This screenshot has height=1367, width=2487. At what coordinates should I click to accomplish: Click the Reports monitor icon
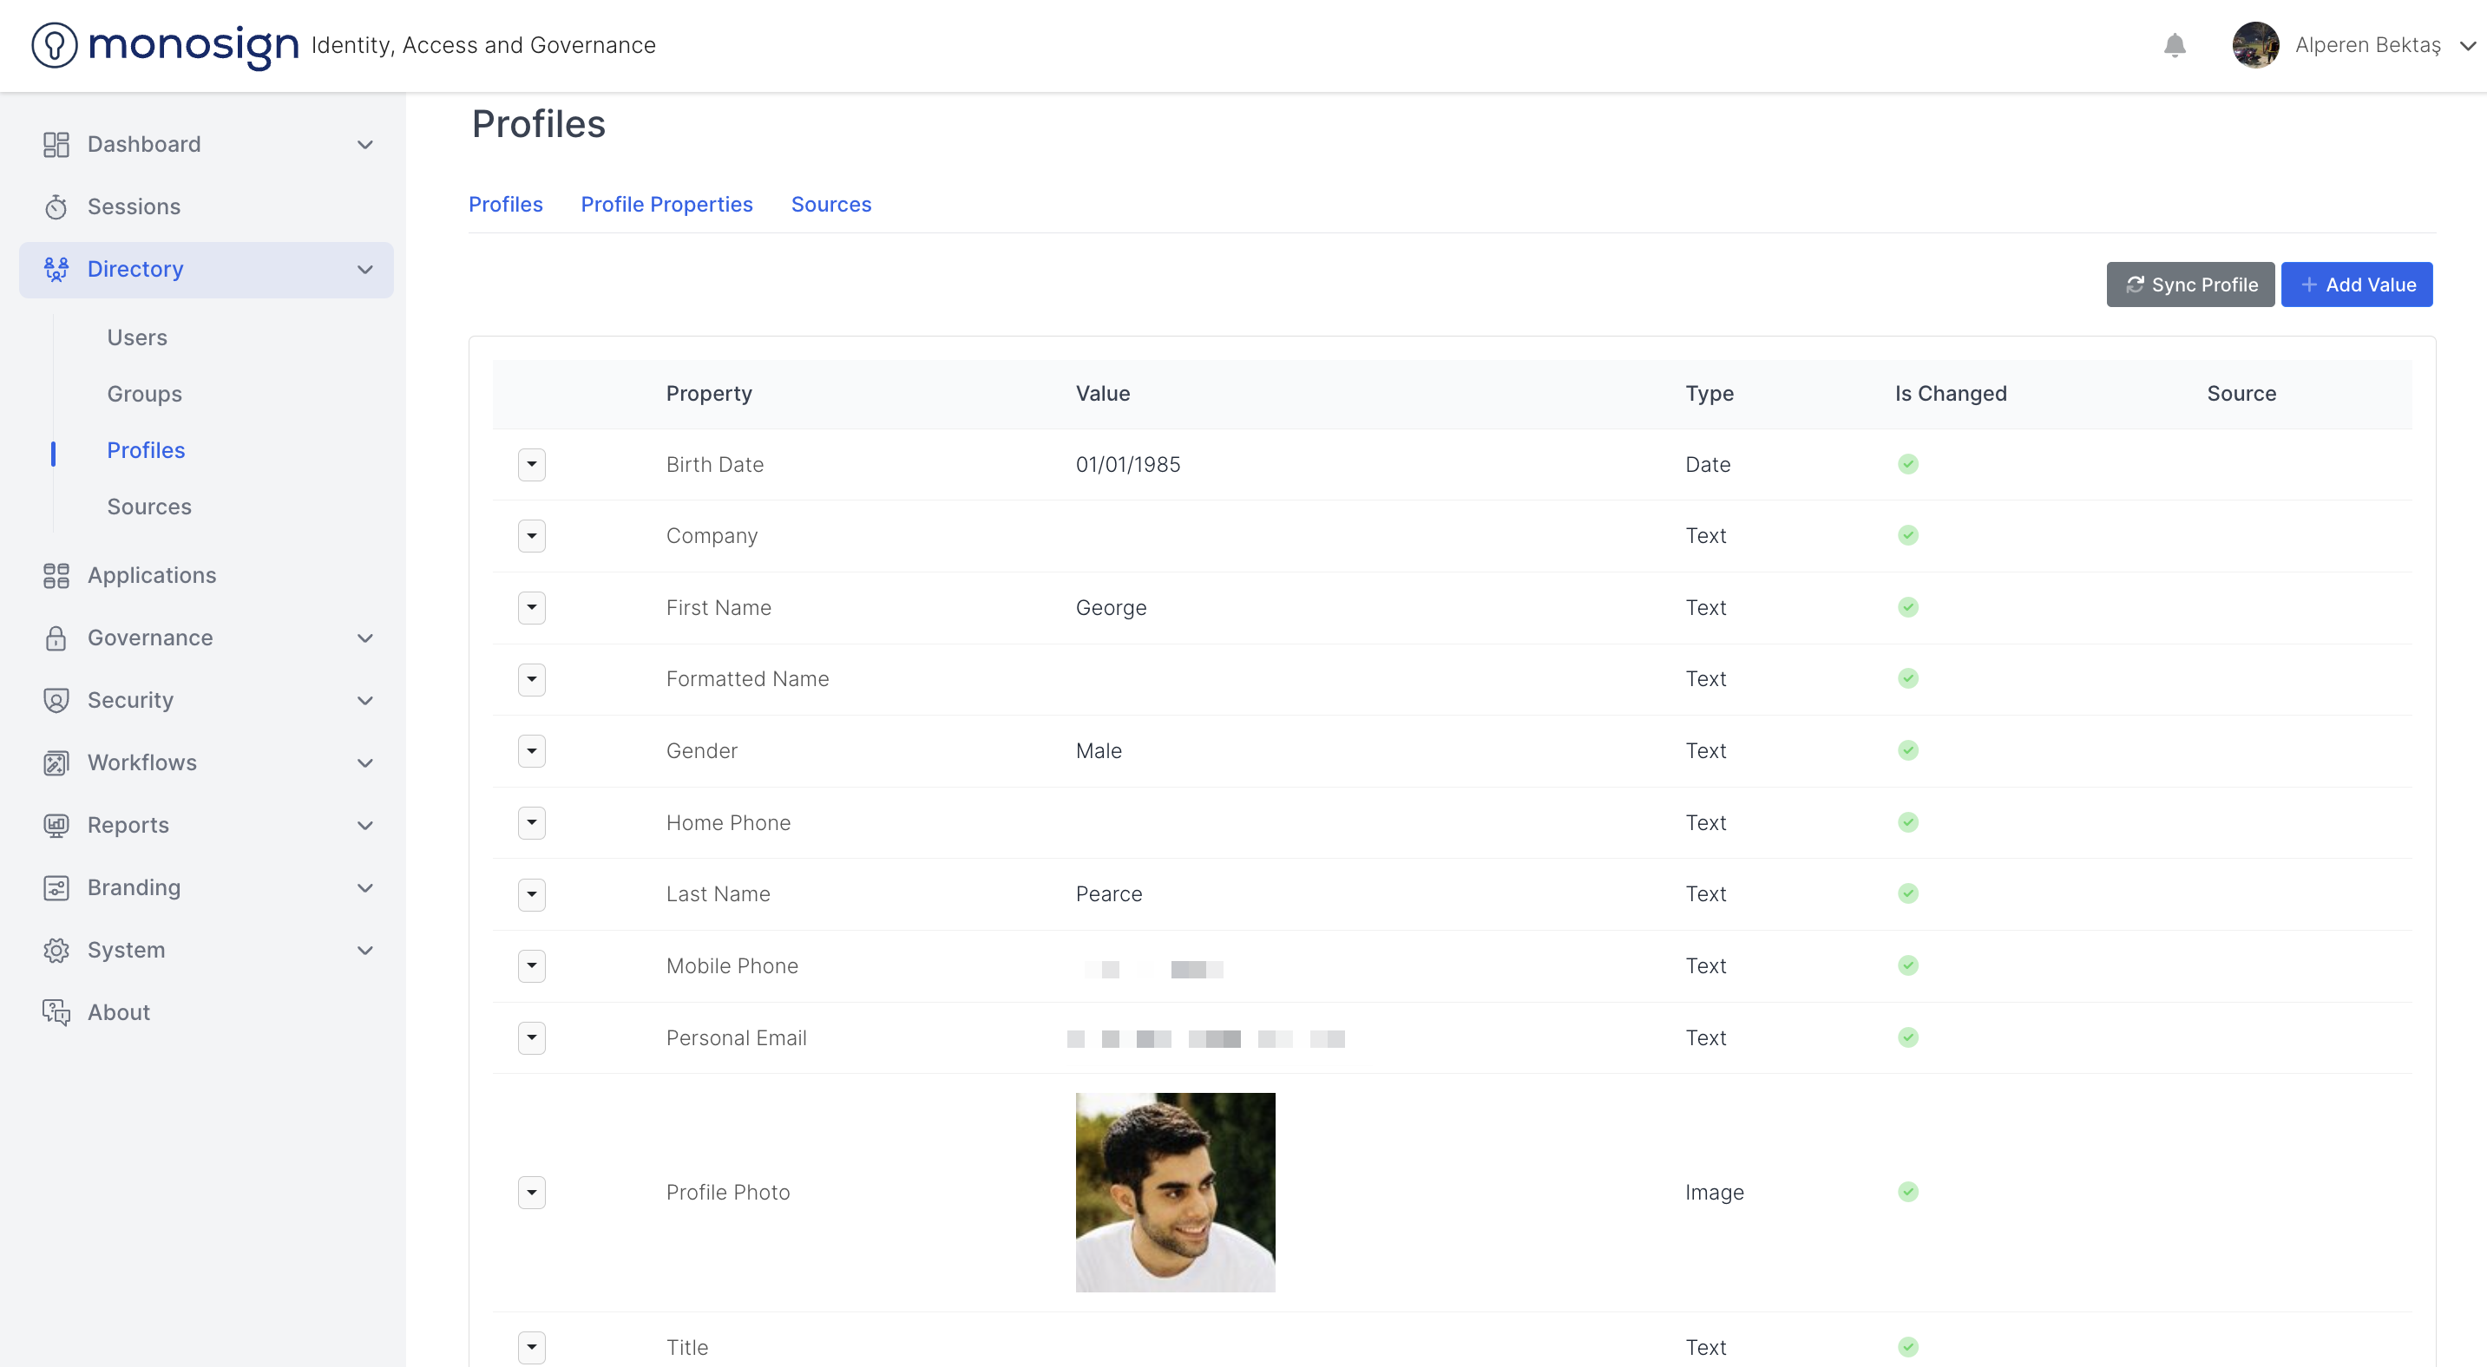pos(56,825)
